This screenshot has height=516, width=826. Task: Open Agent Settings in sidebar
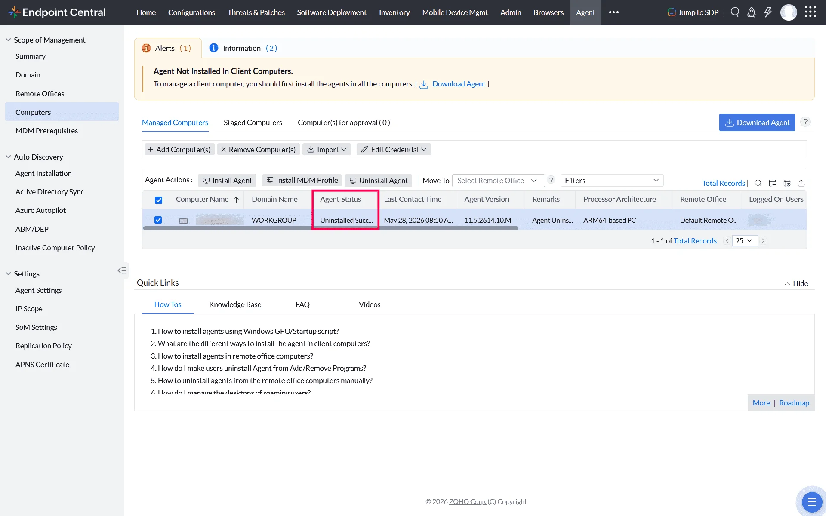click(39, 290)
